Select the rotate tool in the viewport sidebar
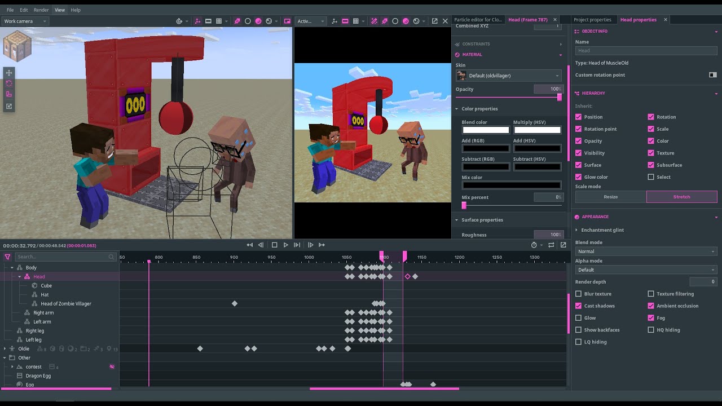This screenshot has width=722, height=406. coord(9,83)
